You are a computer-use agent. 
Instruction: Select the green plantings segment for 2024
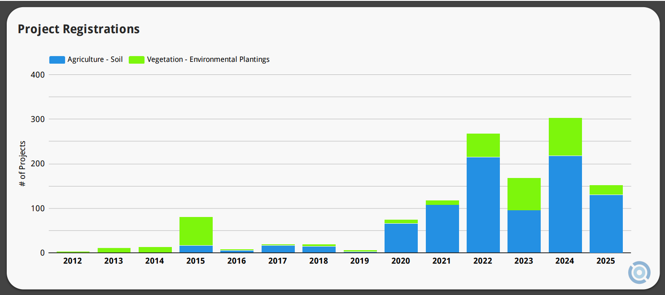coord(565,137)
